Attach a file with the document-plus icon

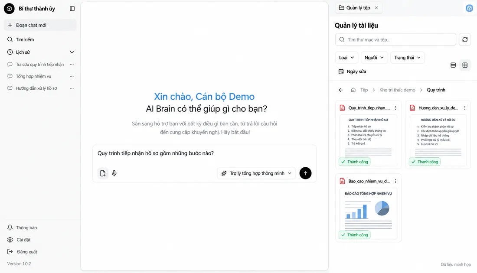pyautogui.click(x=103, y=173)
